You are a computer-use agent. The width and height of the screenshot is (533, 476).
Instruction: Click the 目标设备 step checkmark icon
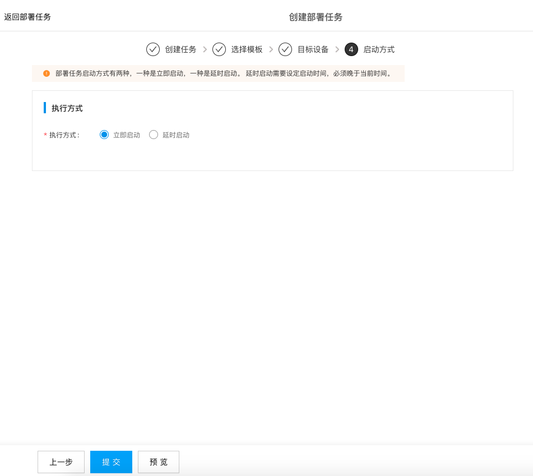pyautogui.click(x=285, y=49)
